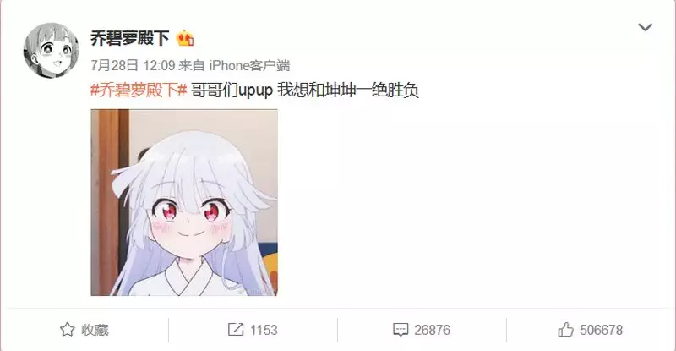The width and height of the screenshot is (676, 351).
Task: Click 收藏 to favorite the post
Action: click(x=84, y=330)
